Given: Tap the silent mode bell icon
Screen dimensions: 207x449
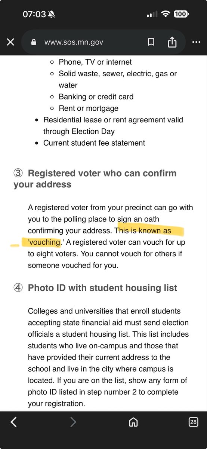Looking at the screenshot, I should [52, 14].
